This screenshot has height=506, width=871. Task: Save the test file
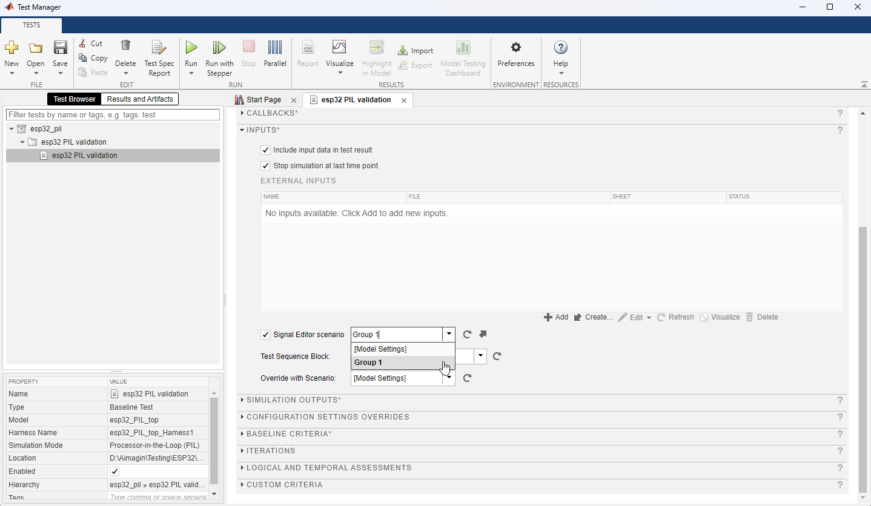60,48
